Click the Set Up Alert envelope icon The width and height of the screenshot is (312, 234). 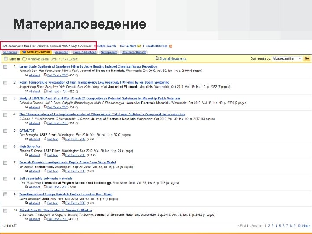[x=139, y=46]
